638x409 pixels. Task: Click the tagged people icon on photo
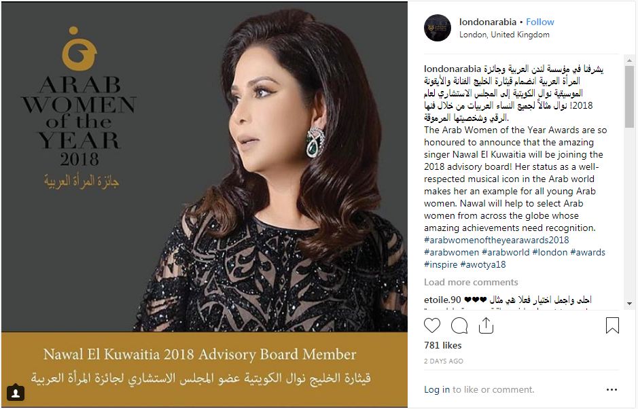tap(16, 393)
